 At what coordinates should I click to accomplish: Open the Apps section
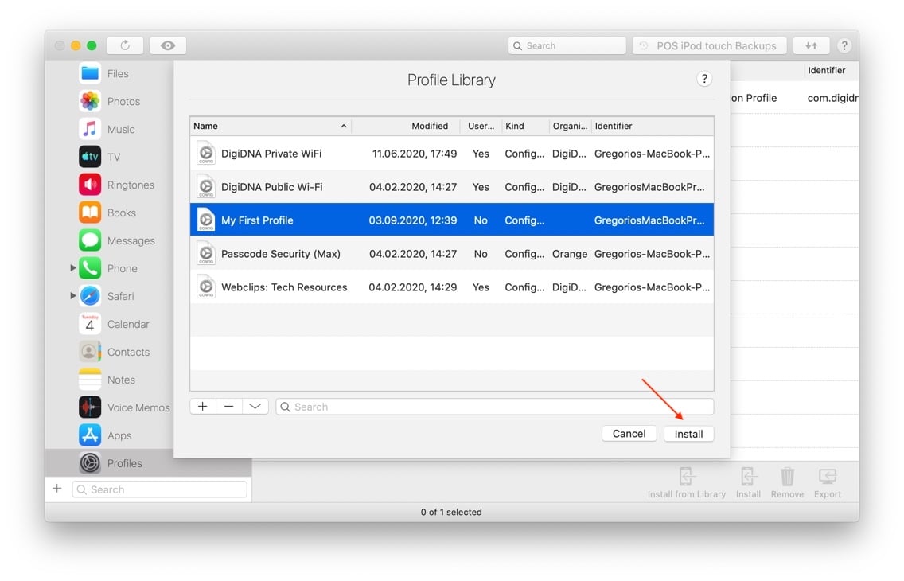(119, 435)
